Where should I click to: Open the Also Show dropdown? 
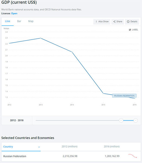coord(102,21)
